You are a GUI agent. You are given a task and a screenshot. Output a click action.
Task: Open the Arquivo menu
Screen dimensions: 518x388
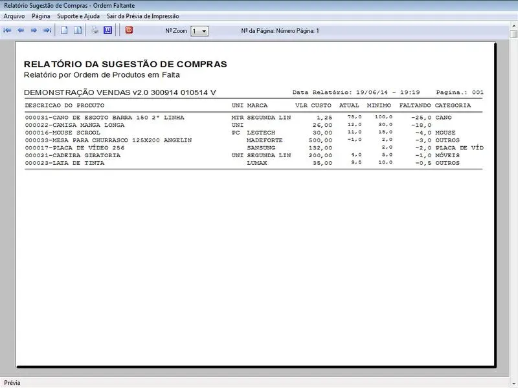(x=14, y=16)
